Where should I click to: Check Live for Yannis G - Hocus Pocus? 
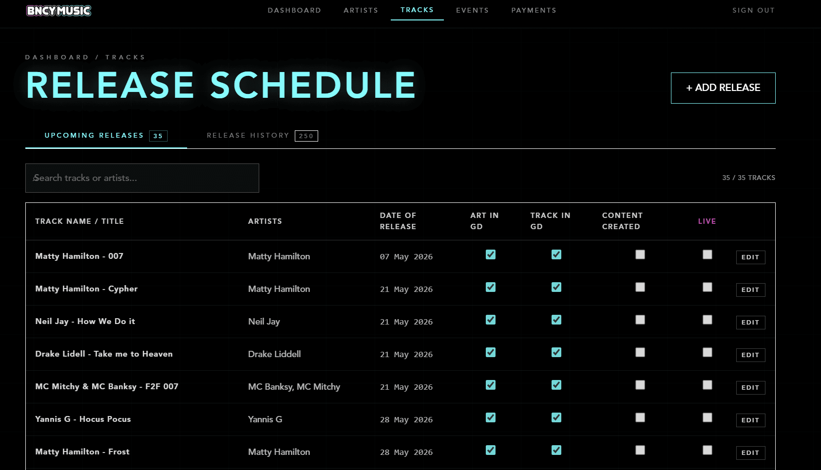coord(707,417)
